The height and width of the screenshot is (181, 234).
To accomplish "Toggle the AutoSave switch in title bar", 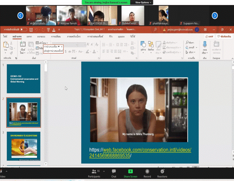I will point(24,30).
